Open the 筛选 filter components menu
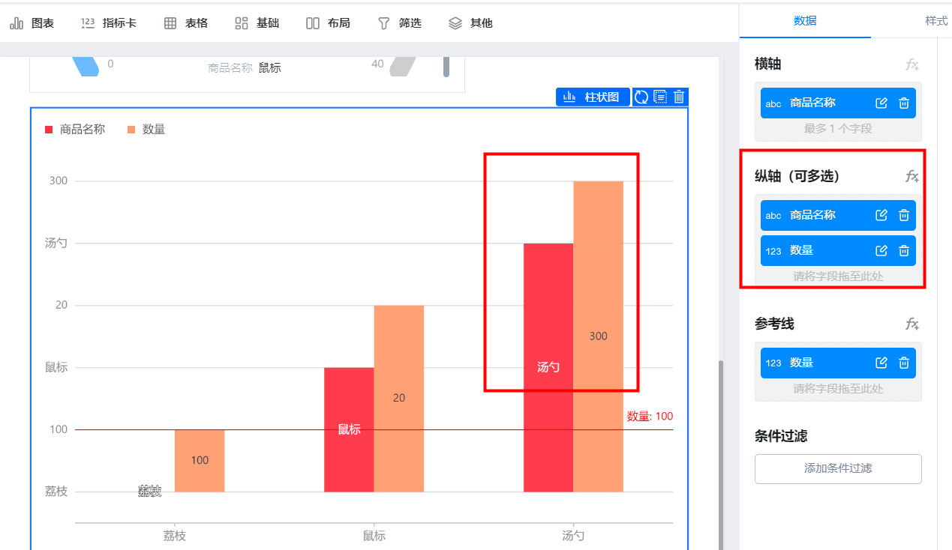952x550 pixels. [399, 23]
